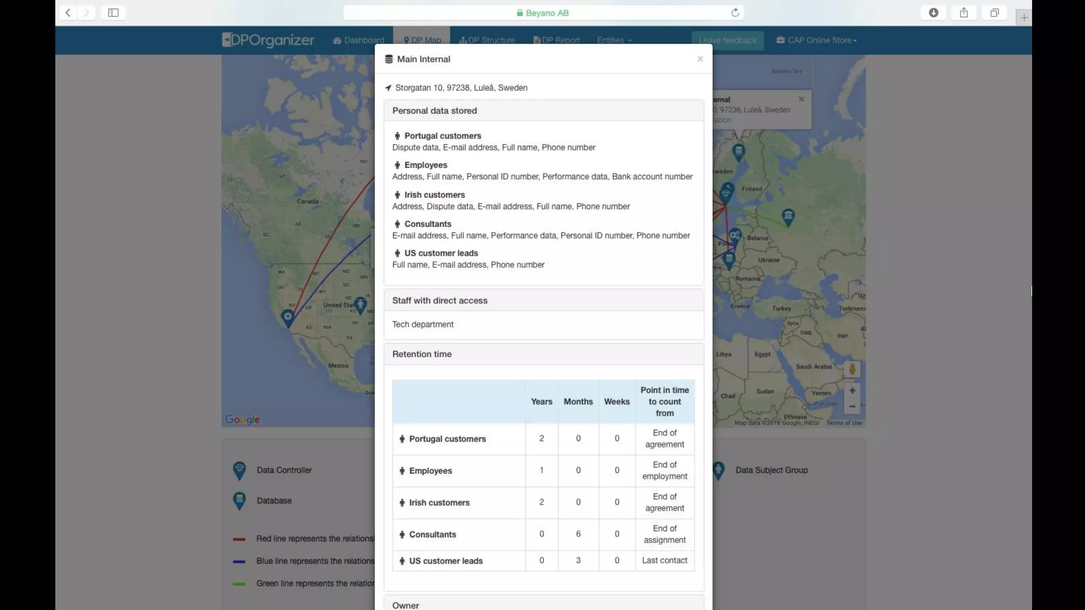Image resolution: width=1085 pixels, height=610 pixels.
Task: Open the CAP Online Store dropdown
Action: pos(816,40)
